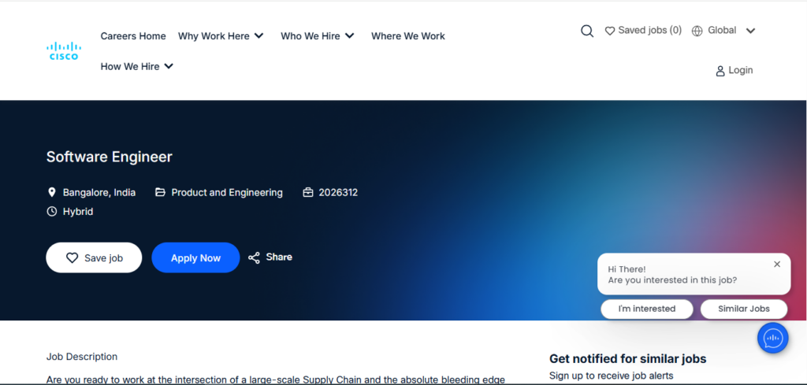Click the user profile icon beside Login
This screenshot has height=385, width=807.
click(720, 71)
